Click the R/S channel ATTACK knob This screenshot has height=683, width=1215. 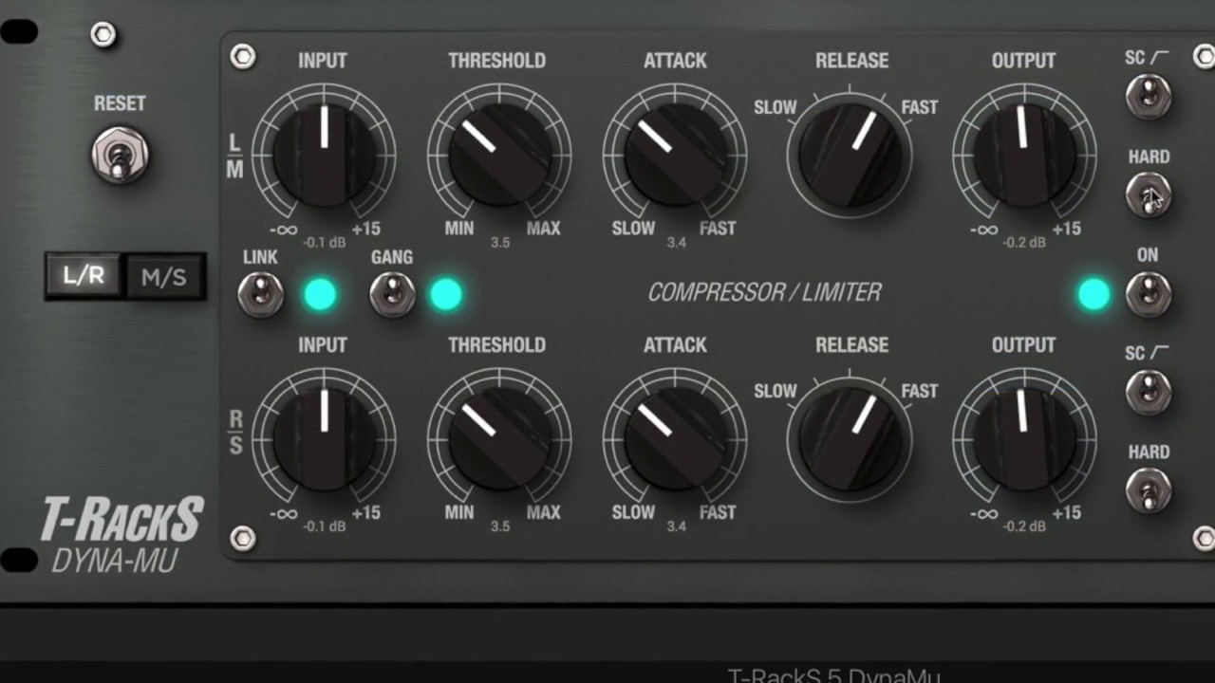coord(675,438)
